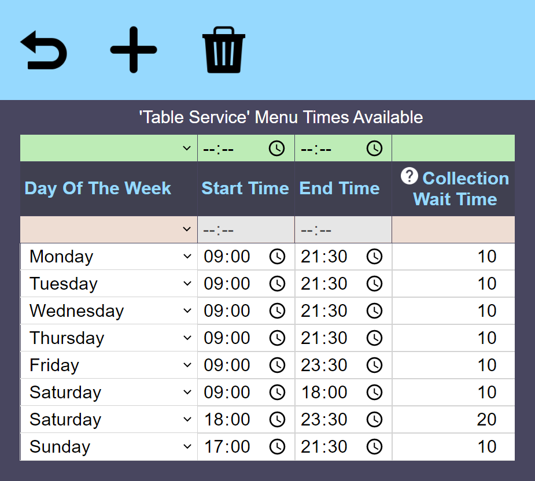Click the wait time field showing 20
The height and width of the screenshot is (481, 535).
pos(453,420)
